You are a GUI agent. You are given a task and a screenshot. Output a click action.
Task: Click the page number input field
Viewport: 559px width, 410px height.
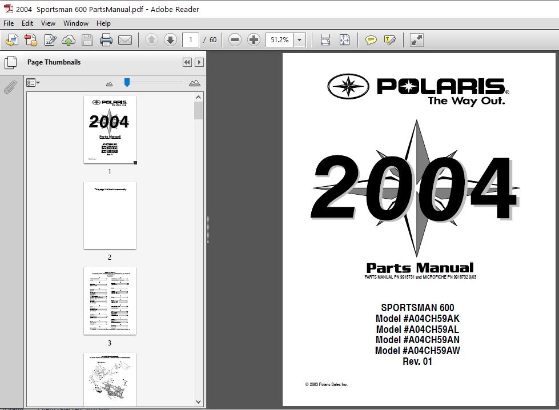pyautogui.click(x=190, y=40)
